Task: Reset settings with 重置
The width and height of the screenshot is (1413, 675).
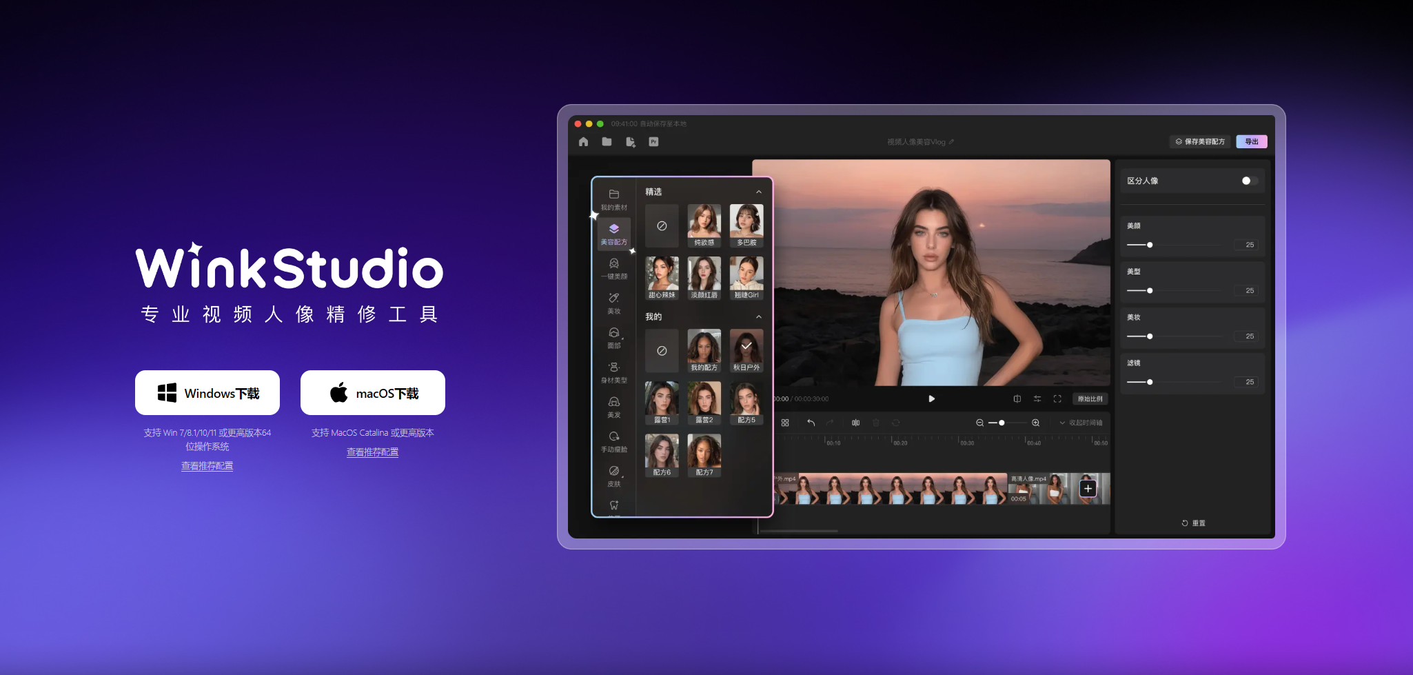Action: coord(1193,523)
